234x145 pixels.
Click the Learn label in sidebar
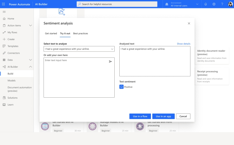[11, 105]
